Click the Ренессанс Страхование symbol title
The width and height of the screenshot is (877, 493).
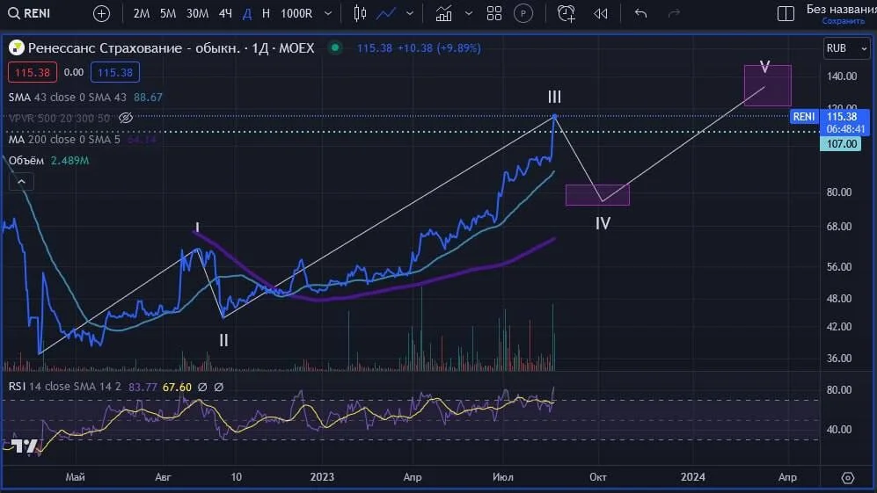click(x=172, y=48)
